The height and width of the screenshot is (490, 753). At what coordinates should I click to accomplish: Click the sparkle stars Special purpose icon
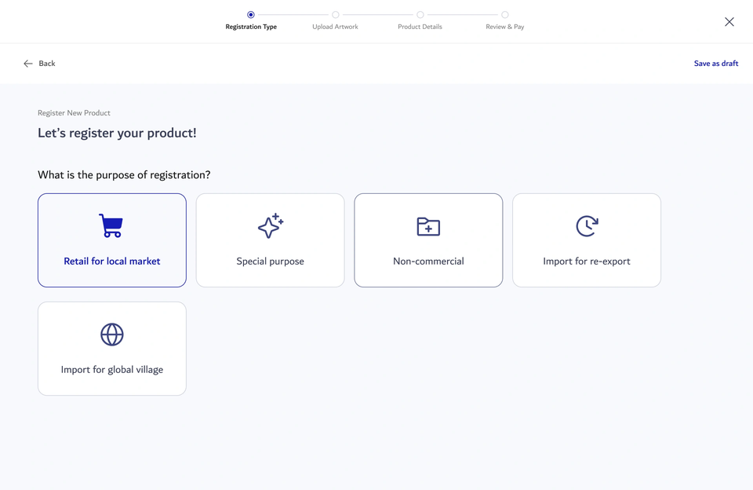(x=271, y=225)
